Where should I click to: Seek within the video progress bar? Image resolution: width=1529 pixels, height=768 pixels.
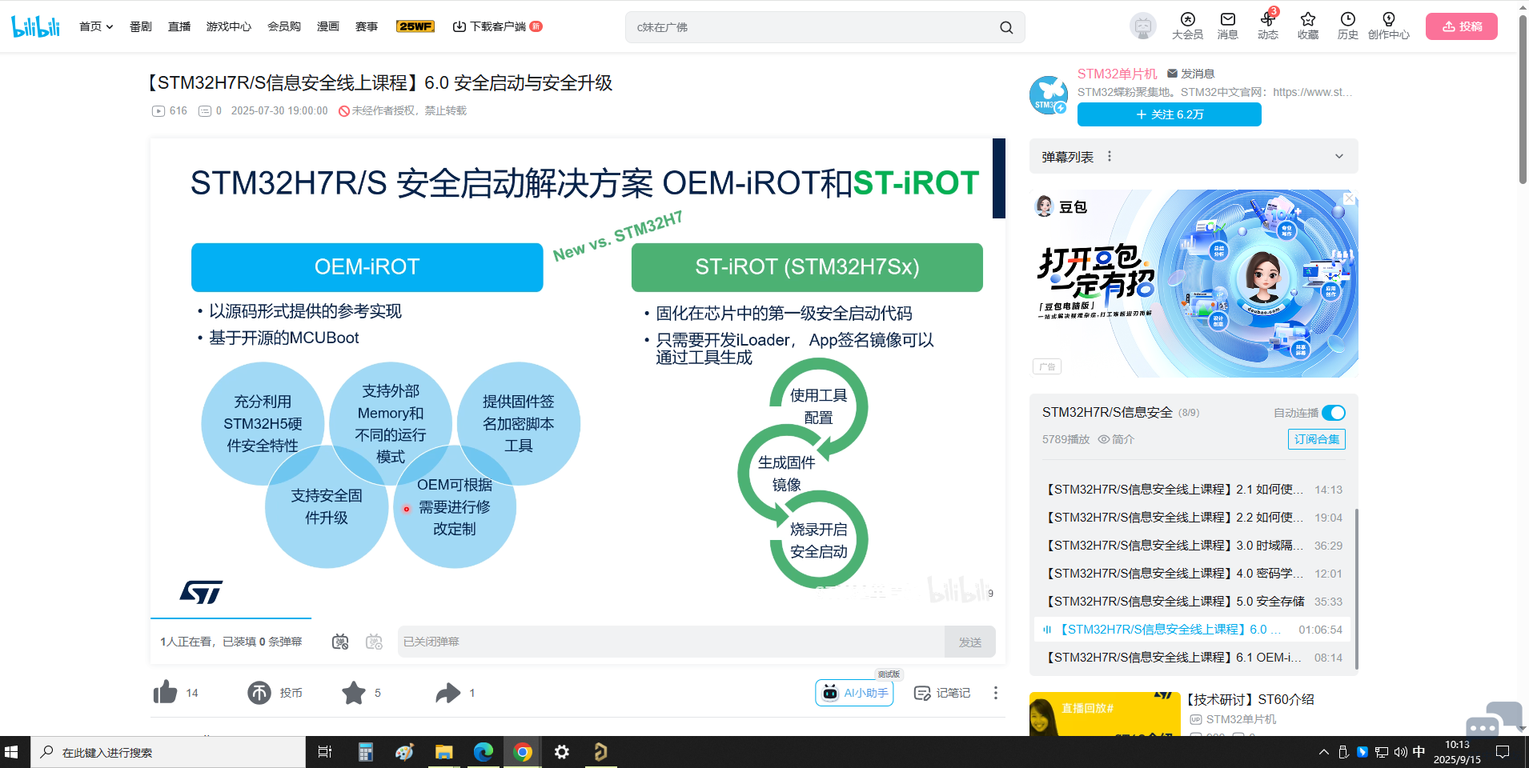pos(577,618)
